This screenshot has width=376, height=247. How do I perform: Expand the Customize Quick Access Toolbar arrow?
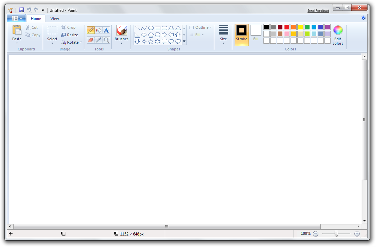point(43,10)
